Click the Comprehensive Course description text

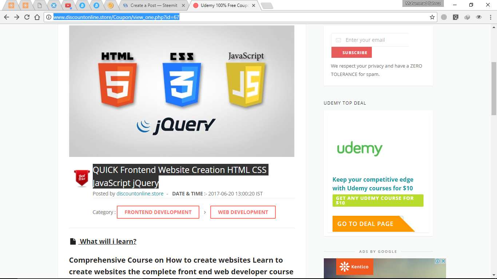181,266
